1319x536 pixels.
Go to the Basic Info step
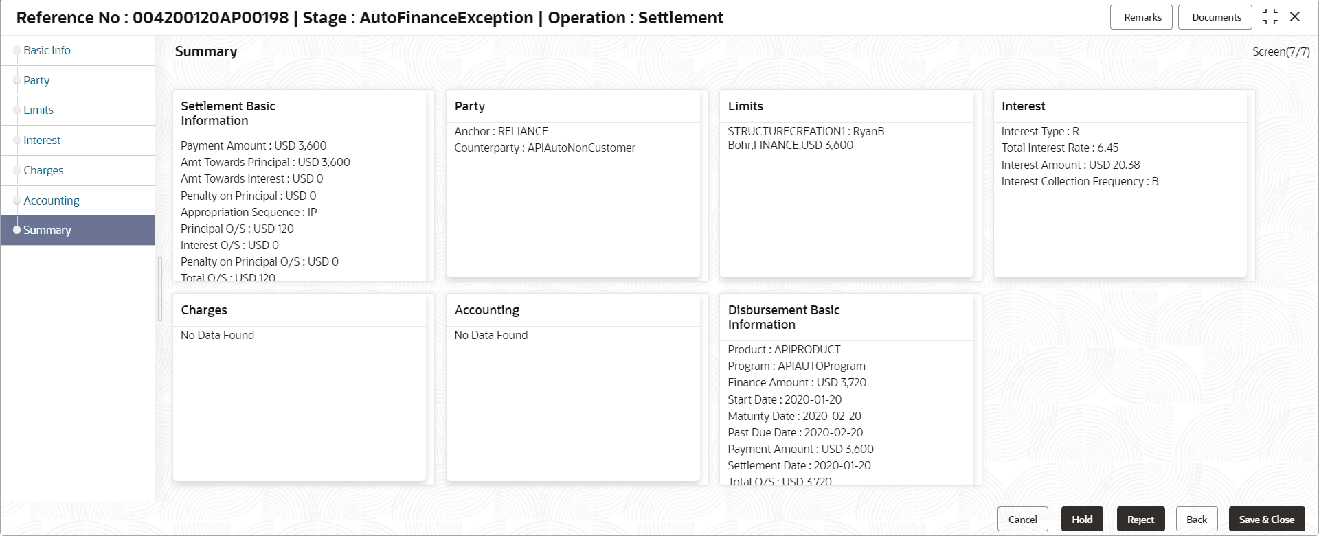[47, 51]
